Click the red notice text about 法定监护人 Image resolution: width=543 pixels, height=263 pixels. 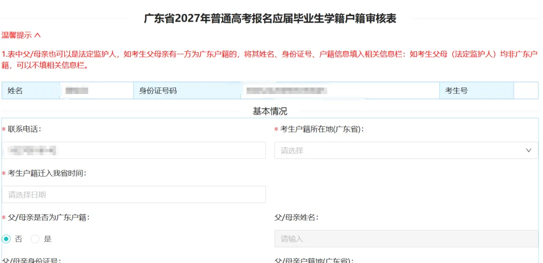point(270,60)
